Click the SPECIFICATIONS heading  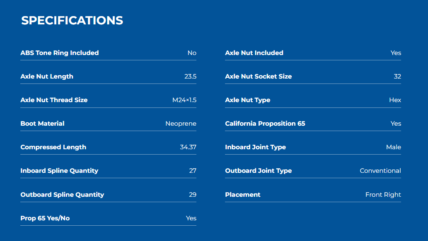(x=72, y=20)
